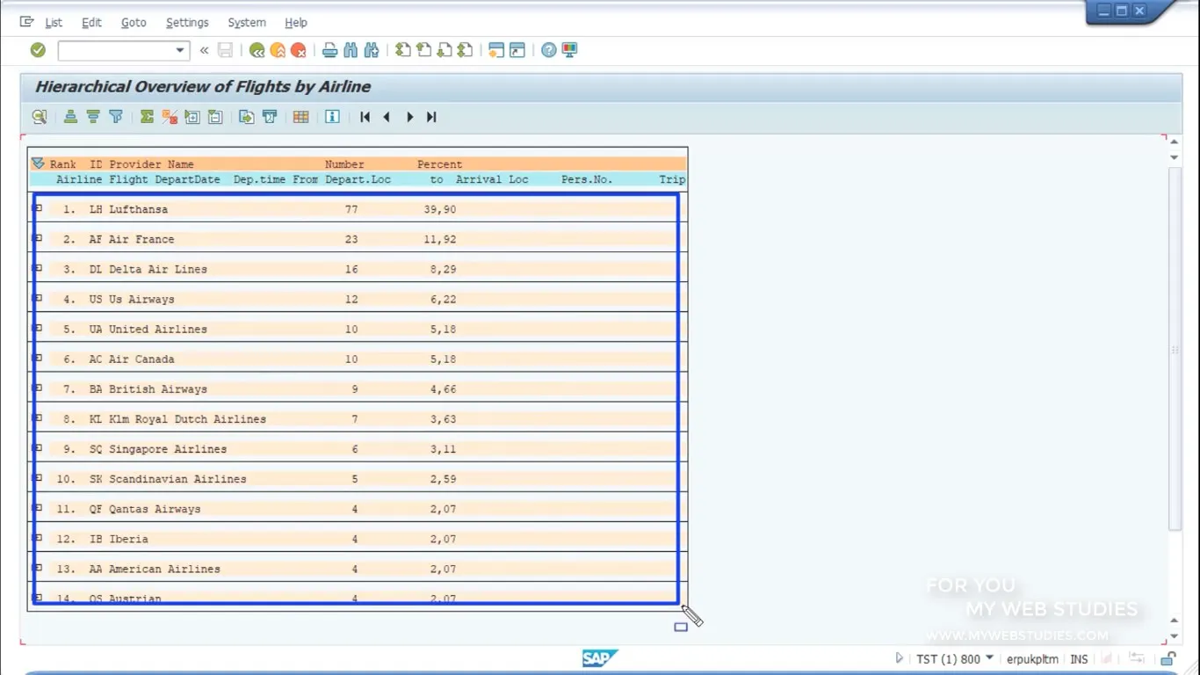Expand the Delta Air Lines row
1200x675 pixels.
38,268
